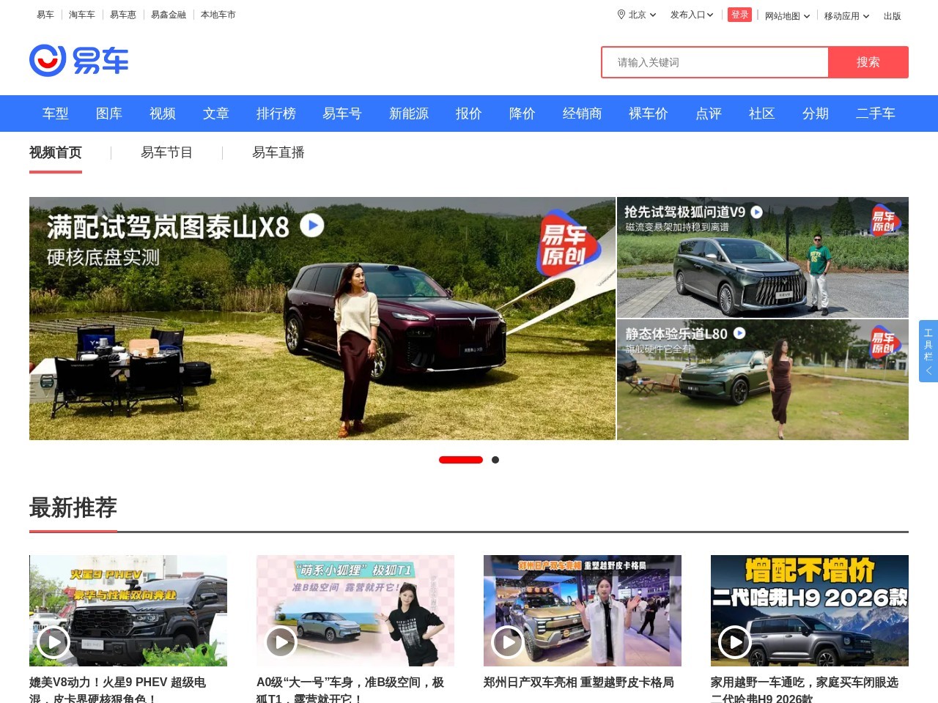Viewport: 938px width, 703px height.
Task: Play the 火星9 PHEV video thumbnail
Action: tap(53, 642)
